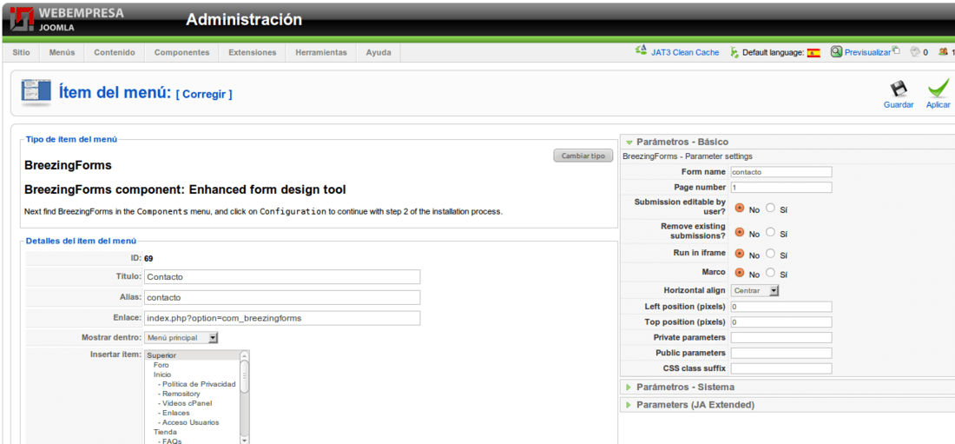Open the Sitio menu
The width and height of the screenshot is (955, 444).
click(x=22, y=52)
